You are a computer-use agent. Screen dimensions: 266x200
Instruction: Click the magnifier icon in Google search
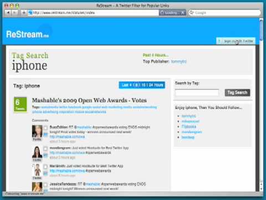coord(191,12)
